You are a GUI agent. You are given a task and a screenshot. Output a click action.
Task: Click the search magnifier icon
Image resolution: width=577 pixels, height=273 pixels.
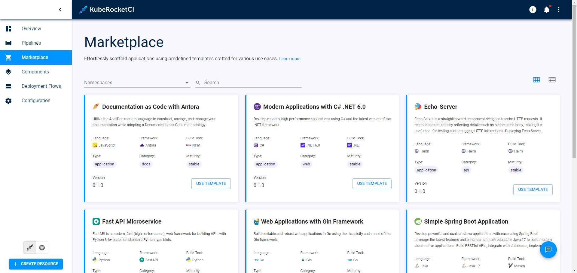pos(198,83)
